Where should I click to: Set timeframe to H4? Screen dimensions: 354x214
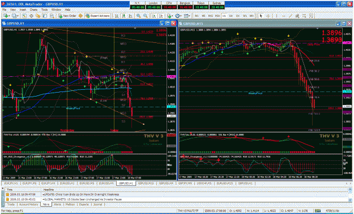[231, 16]
